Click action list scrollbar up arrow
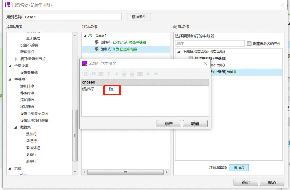Image resolution: width=290 pixels, height=190 pixels. [75, 35]
